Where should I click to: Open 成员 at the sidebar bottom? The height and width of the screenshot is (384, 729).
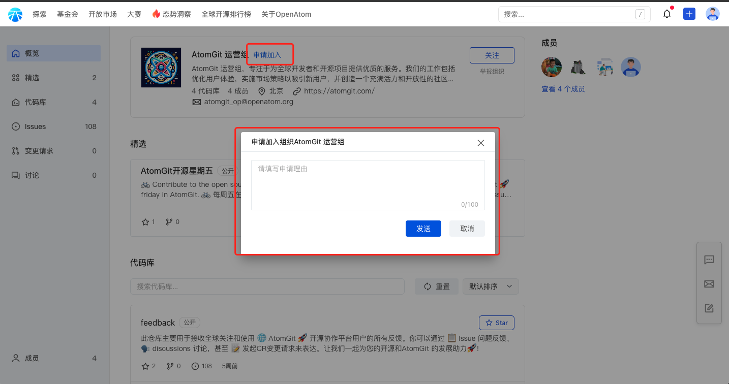pyautogui.click(x=53, y=358)
